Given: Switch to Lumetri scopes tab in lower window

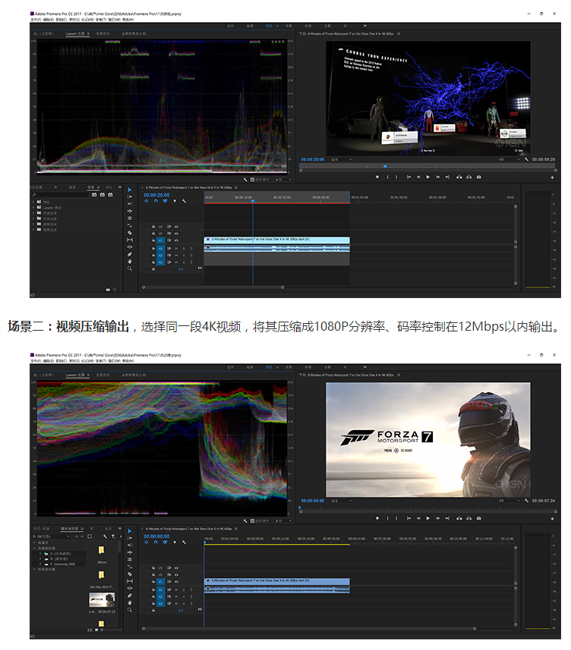Looking at the screenshot, I should 77,375.
